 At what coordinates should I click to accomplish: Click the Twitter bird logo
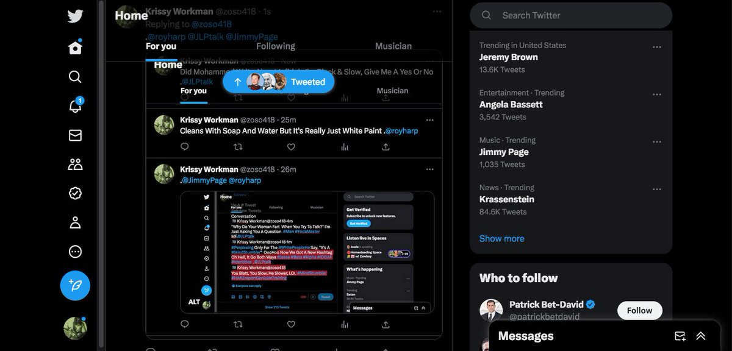75,16
